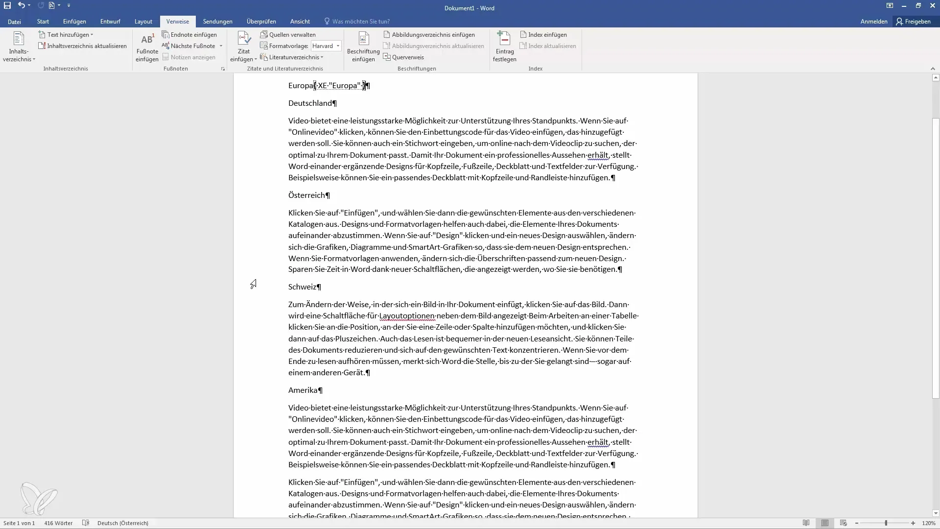Click the 120% zoom level
Image resolution: width=940 pixels, height=529 pixels.
coord(929,523)
